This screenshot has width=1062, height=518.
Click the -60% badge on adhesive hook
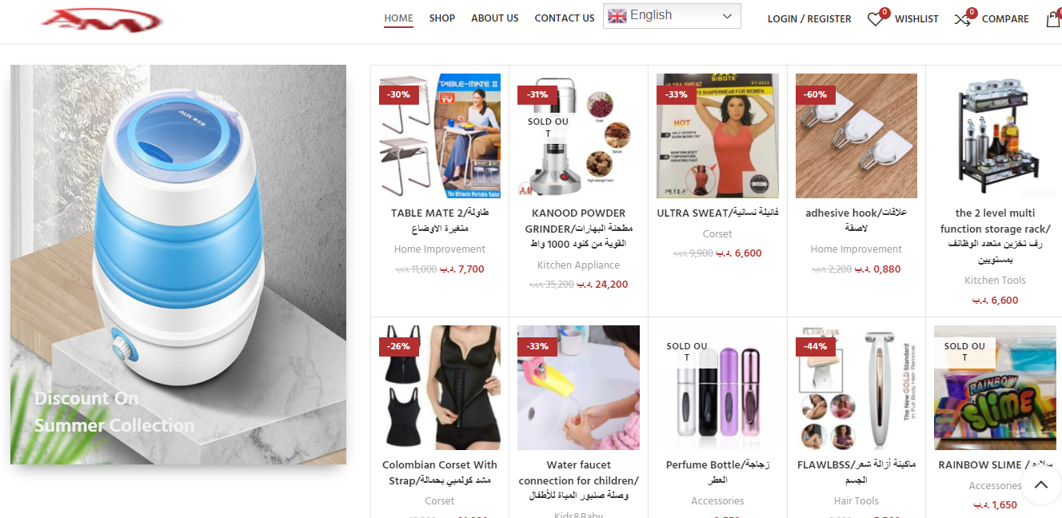pyautogui.click(x=816, y=94)
